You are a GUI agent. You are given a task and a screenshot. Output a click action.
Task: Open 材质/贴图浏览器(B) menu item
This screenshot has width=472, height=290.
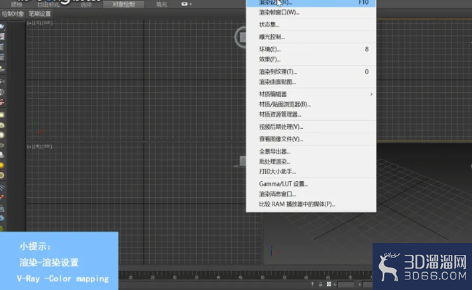[312, 104]
